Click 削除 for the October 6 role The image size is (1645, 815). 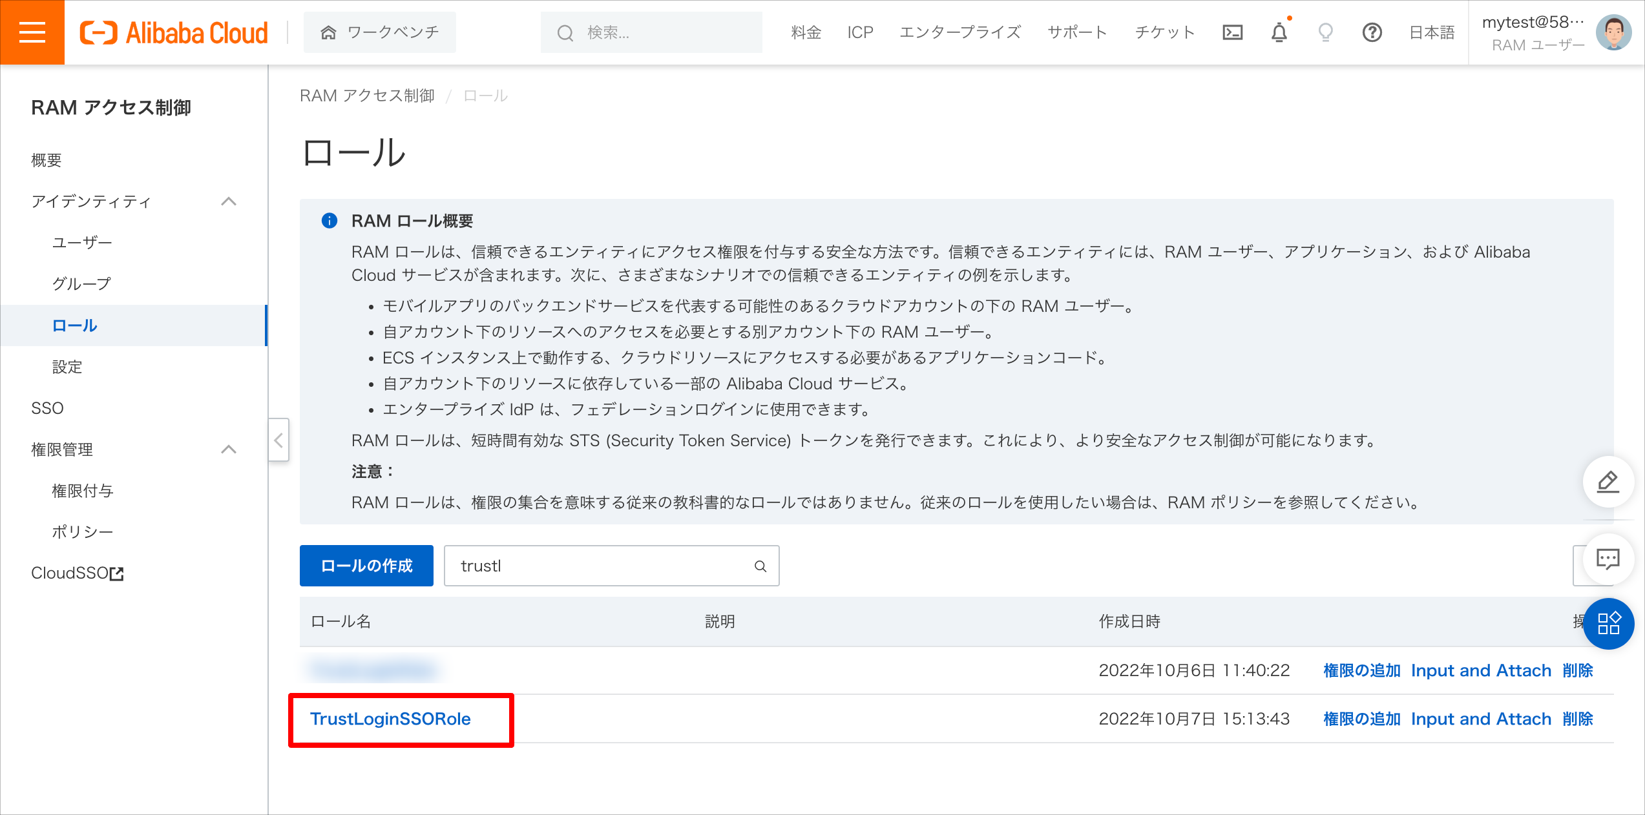click(x=1578, y=670)
